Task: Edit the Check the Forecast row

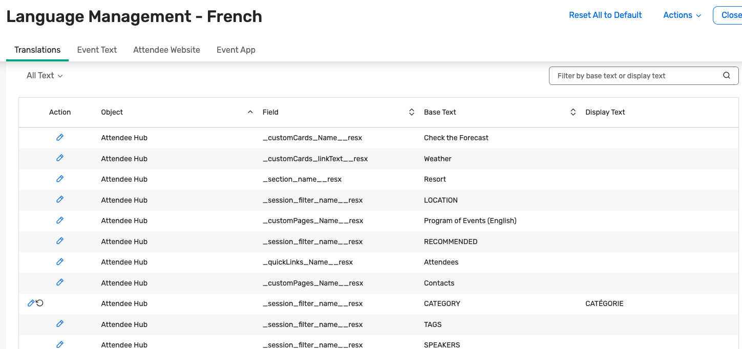Action: 60,138
